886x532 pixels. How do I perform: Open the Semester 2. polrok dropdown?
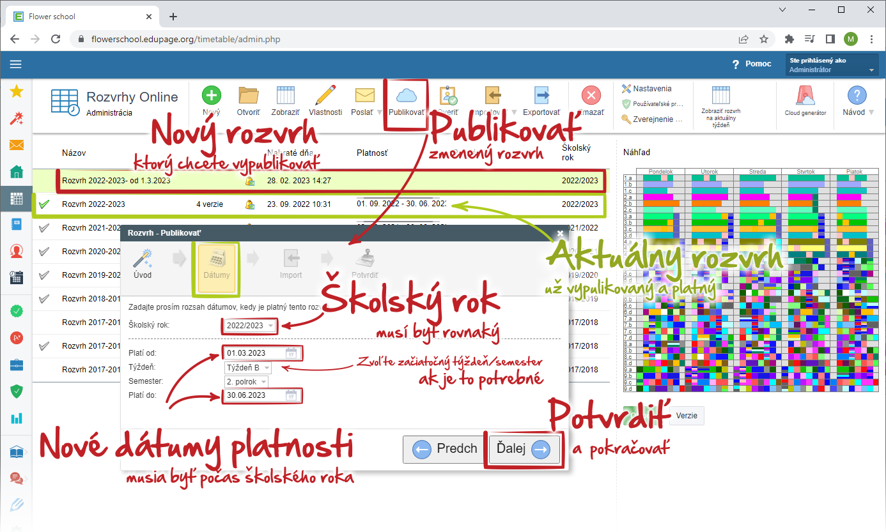[246, 382]
